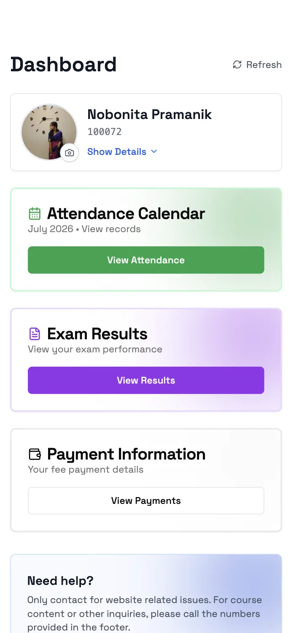Click the View Results button
Viewport: 291px width, 633px height.
tap(146, 380)
